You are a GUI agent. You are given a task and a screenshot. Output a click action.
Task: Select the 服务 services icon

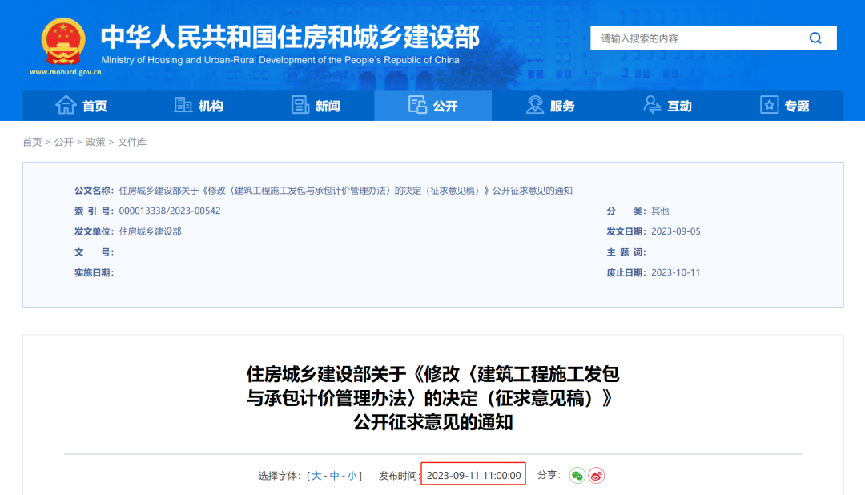[534, 105]
